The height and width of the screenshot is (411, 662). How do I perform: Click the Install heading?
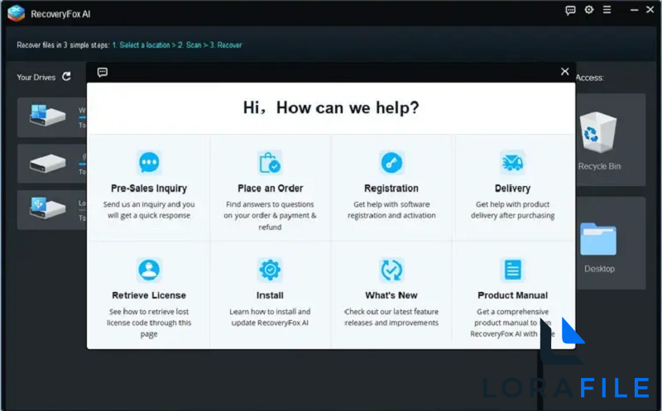pos(270,295)
